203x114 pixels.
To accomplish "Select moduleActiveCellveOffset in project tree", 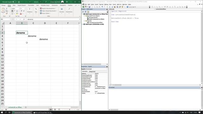I will pyautogui.click(x=96, y=22).
